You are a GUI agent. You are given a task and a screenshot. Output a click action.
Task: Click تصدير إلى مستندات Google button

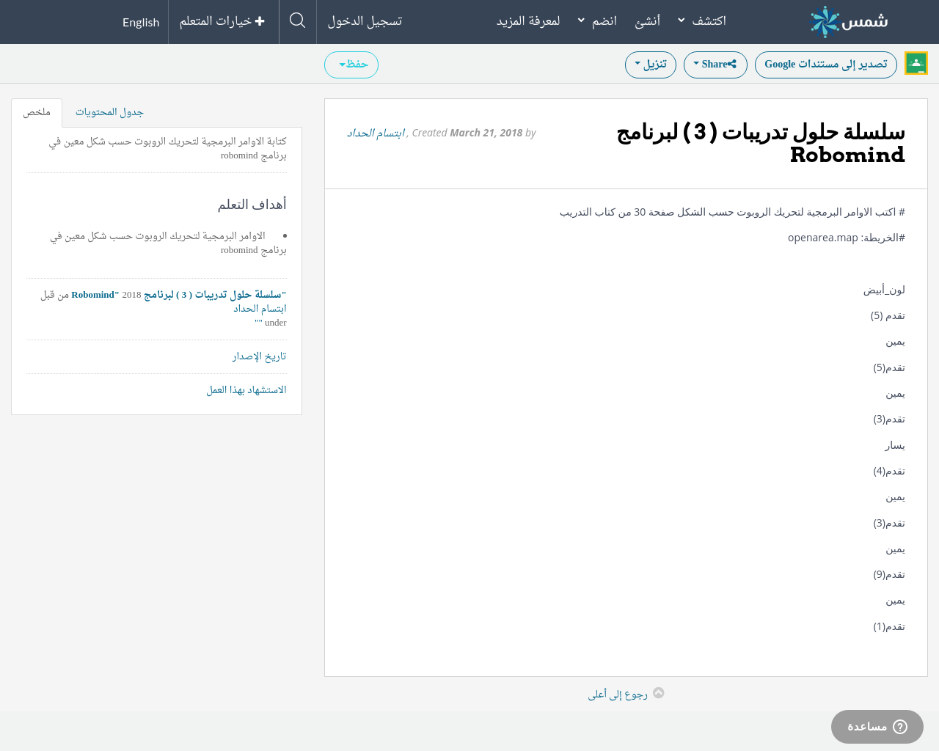click(825, 65)
